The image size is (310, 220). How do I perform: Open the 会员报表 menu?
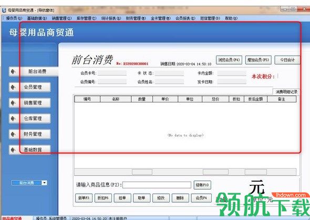[185, 18]
